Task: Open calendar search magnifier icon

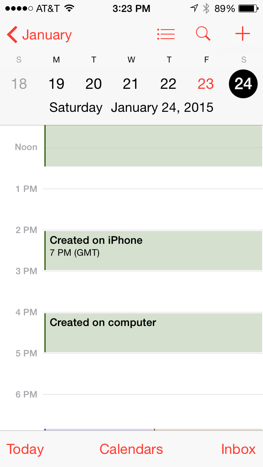Action: click(x=203, y=34)
